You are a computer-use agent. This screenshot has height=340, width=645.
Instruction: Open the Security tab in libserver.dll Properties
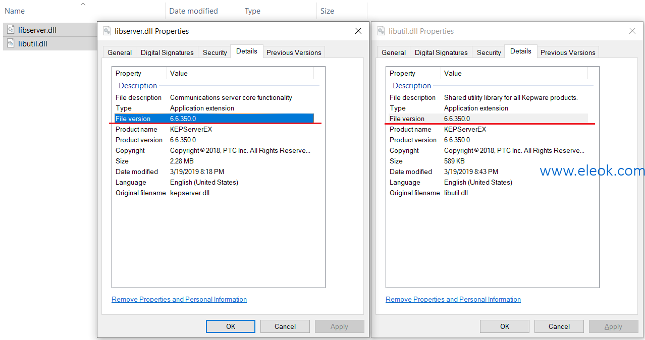[x=215, y=52]
